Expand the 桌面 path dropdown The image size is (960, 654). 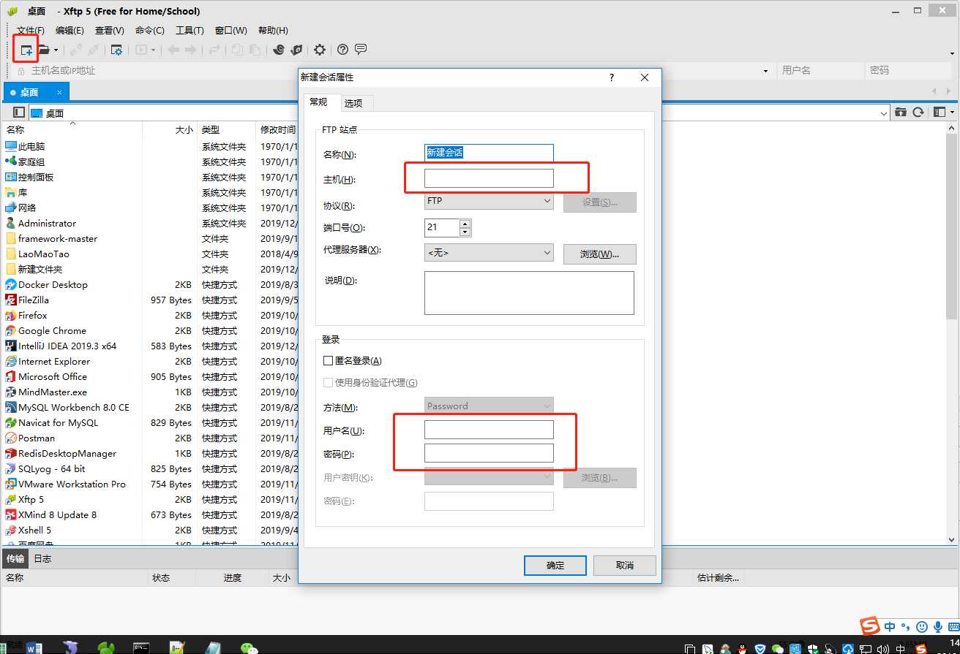point(884,113)
